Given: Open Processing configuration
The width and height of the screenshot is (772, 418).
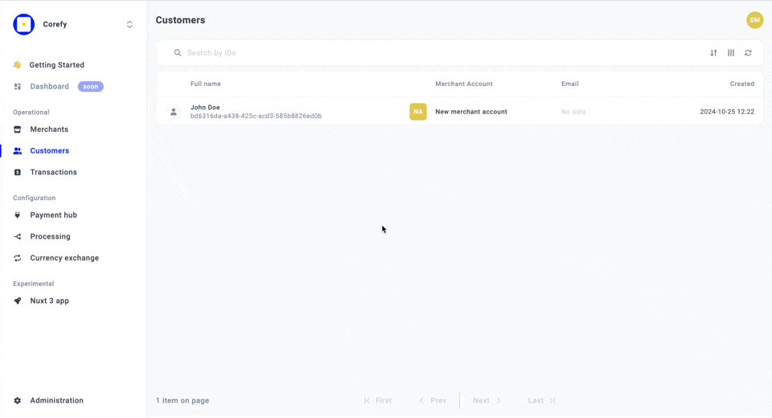Looking at the screenshot, I should [50, 236].
